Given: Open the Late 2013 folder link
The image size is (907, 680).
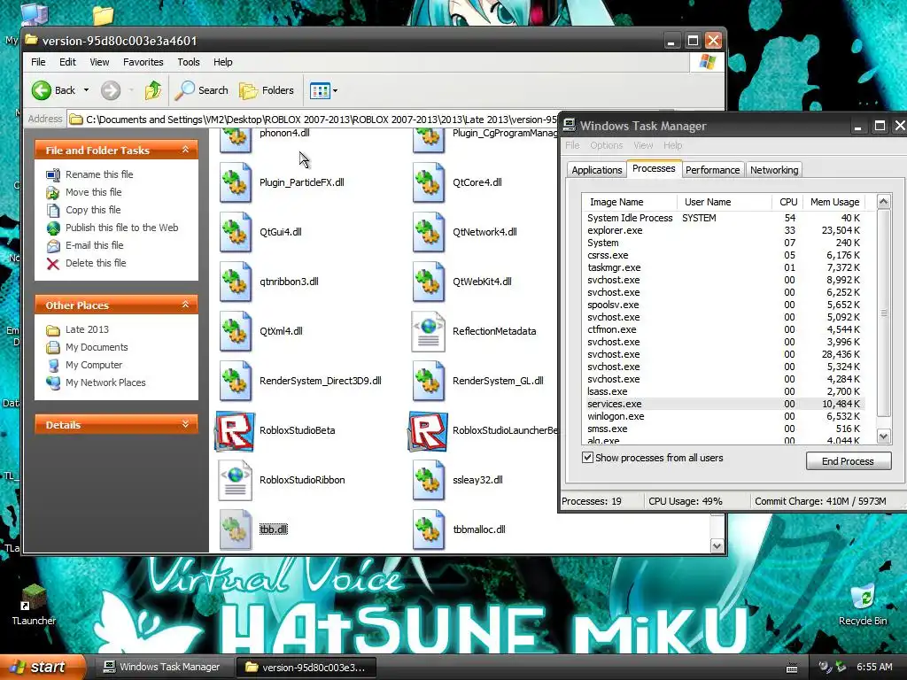Looking at the screenshot, I should click(87, 329).
